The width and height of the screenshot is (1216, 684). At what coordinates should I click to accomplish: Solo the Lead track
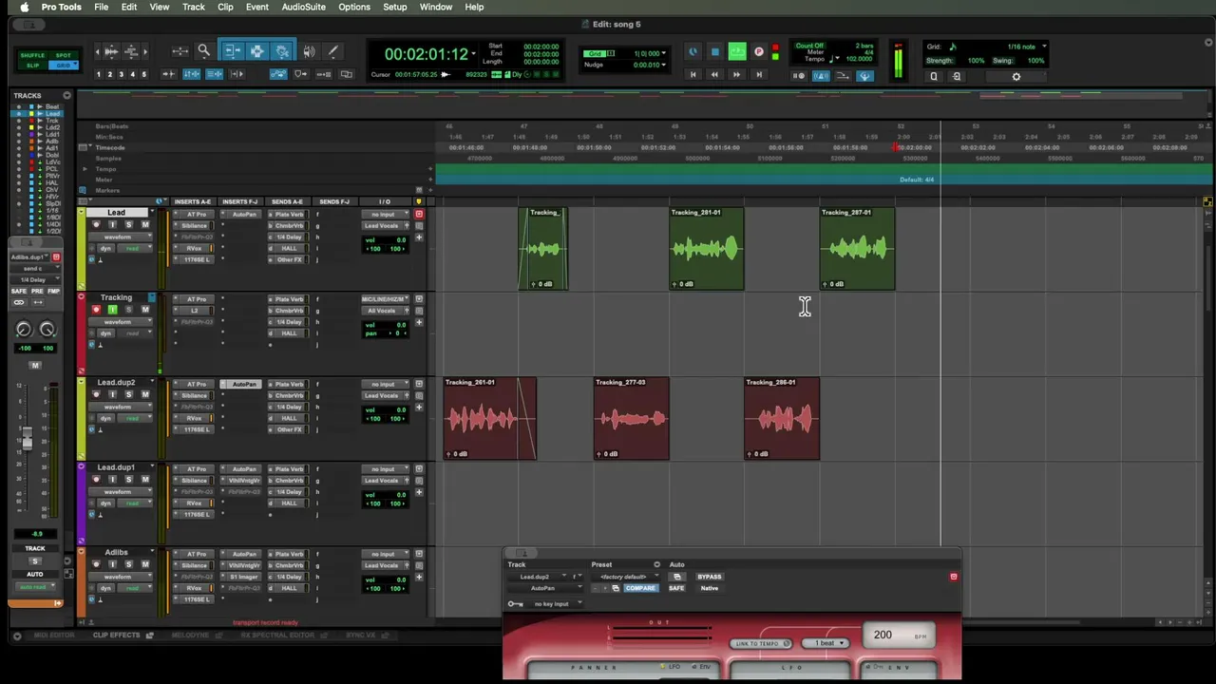click(x=129, y=225)
